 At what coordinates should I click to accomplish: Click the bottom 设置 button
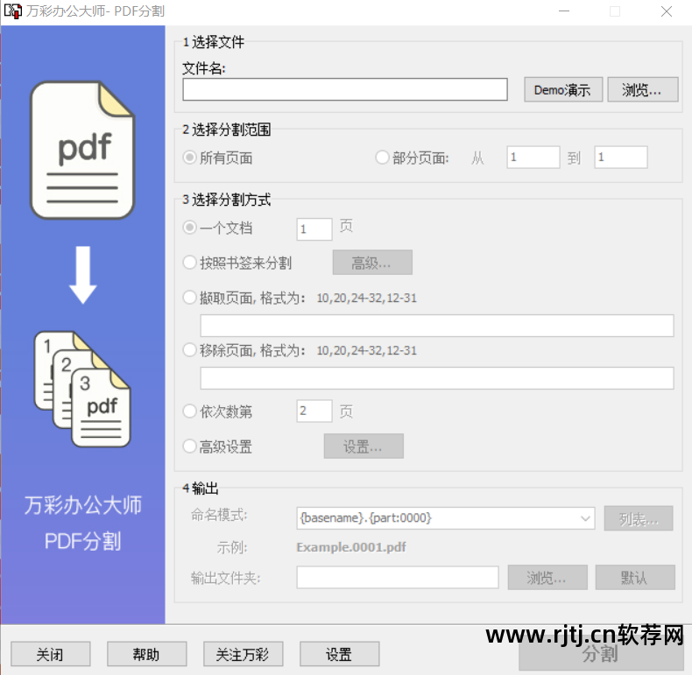[x=339, y=654]
